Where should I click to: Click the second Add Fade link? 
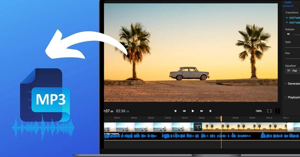point(293,22)
